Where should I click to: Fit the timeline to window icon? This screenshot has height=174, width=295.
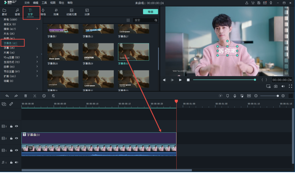coord(249,96)
